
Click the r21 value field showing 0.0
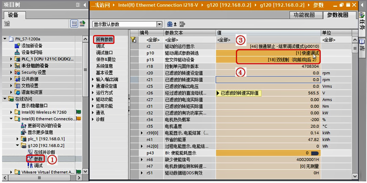pyautogui.click(x=268, y=79)
